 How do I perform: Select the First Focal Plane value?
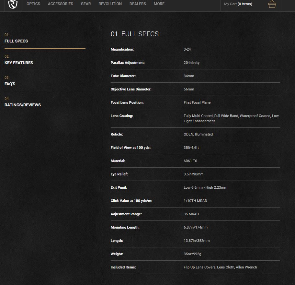[197, 102]
